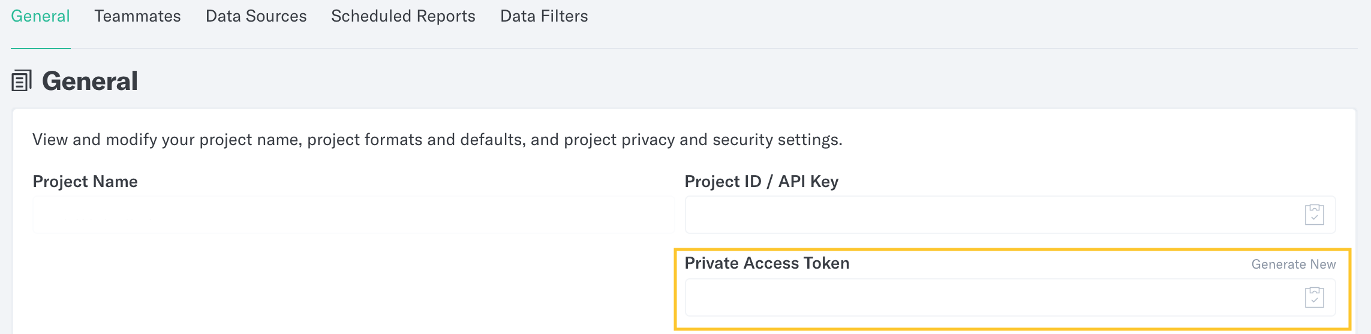Click the yellow highlight border around token section
Screen dimensions: 1371x334
click(x=1012, y=249)
